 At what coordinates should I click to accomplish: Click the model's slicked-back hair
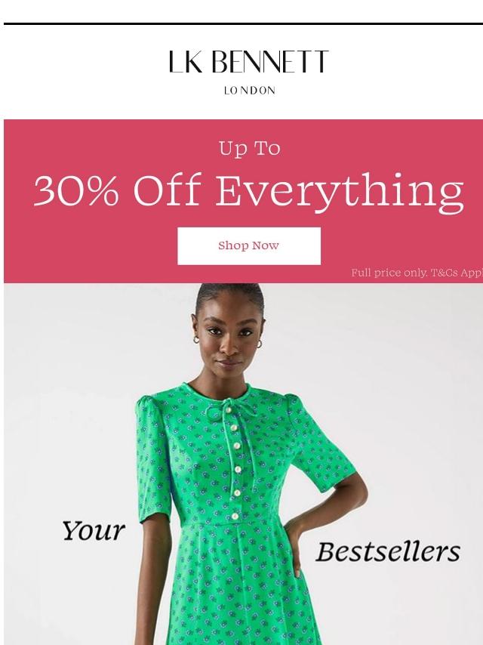click(230, 294)
